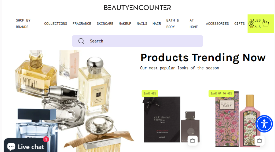Open the Hair category
This screenshot has height=152, width=275.
tap(157, 24)
